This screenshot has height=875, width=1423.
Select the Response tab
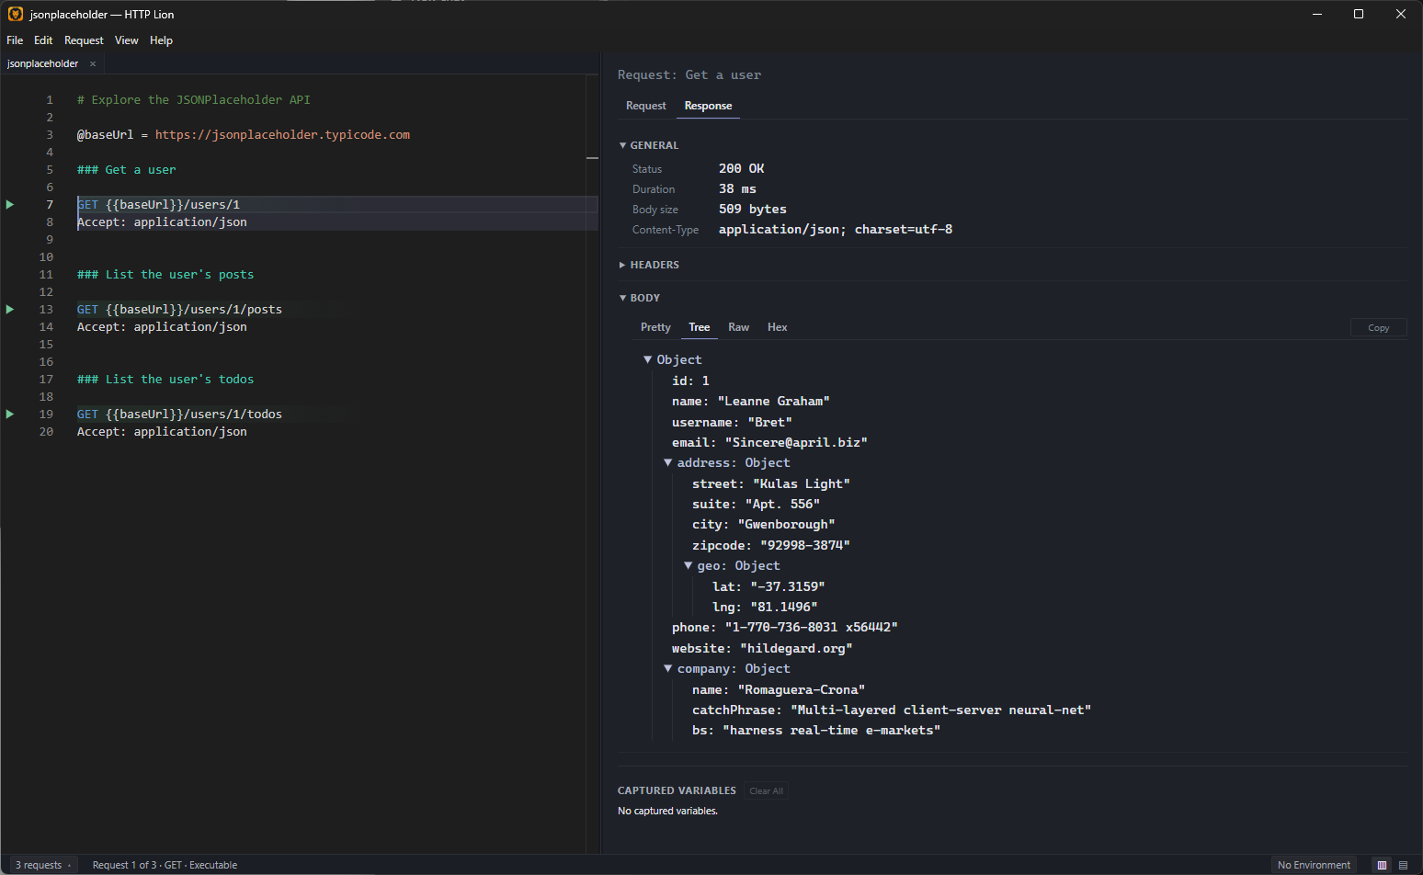pos(708,106)
